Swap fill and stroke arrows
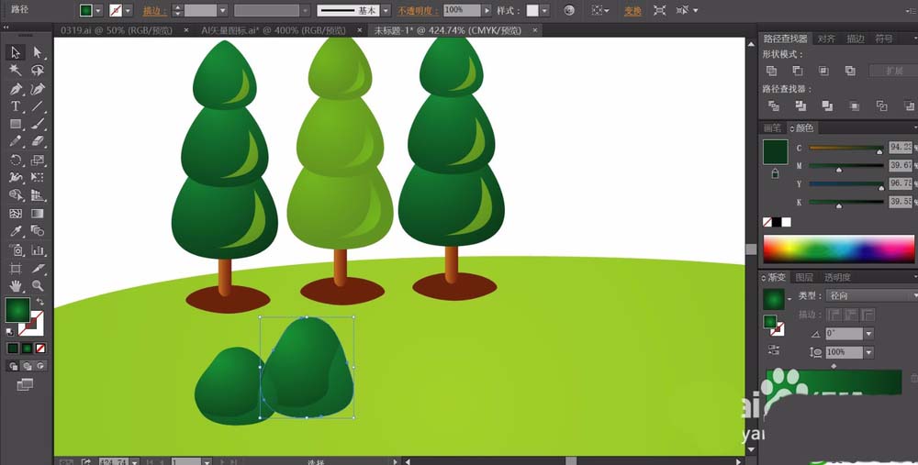This screenshot has height=465, width=918. (x=39, y=302)
